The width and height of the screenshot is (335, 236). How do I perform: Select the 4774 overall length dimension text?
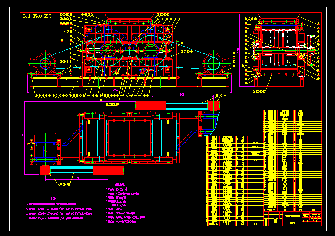[115, 90]
